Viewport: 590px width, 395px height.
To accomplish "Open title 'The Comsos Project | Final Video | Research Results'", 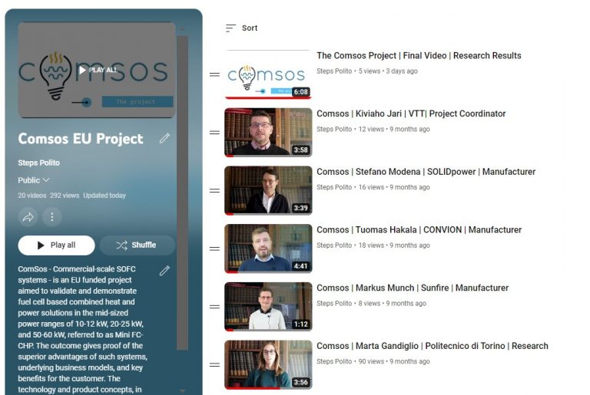I will (419, 56).
